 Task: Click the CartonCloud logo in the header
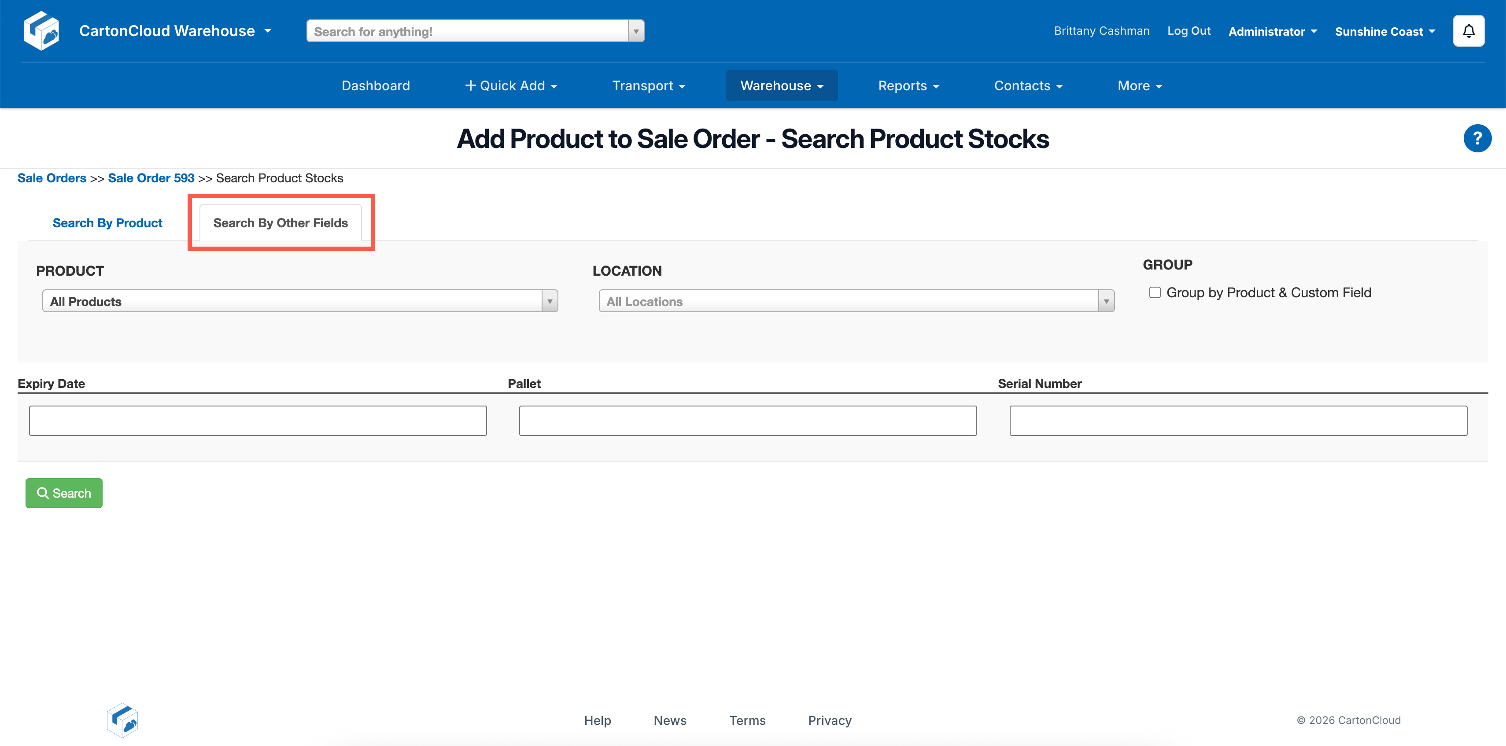[41, 31]
